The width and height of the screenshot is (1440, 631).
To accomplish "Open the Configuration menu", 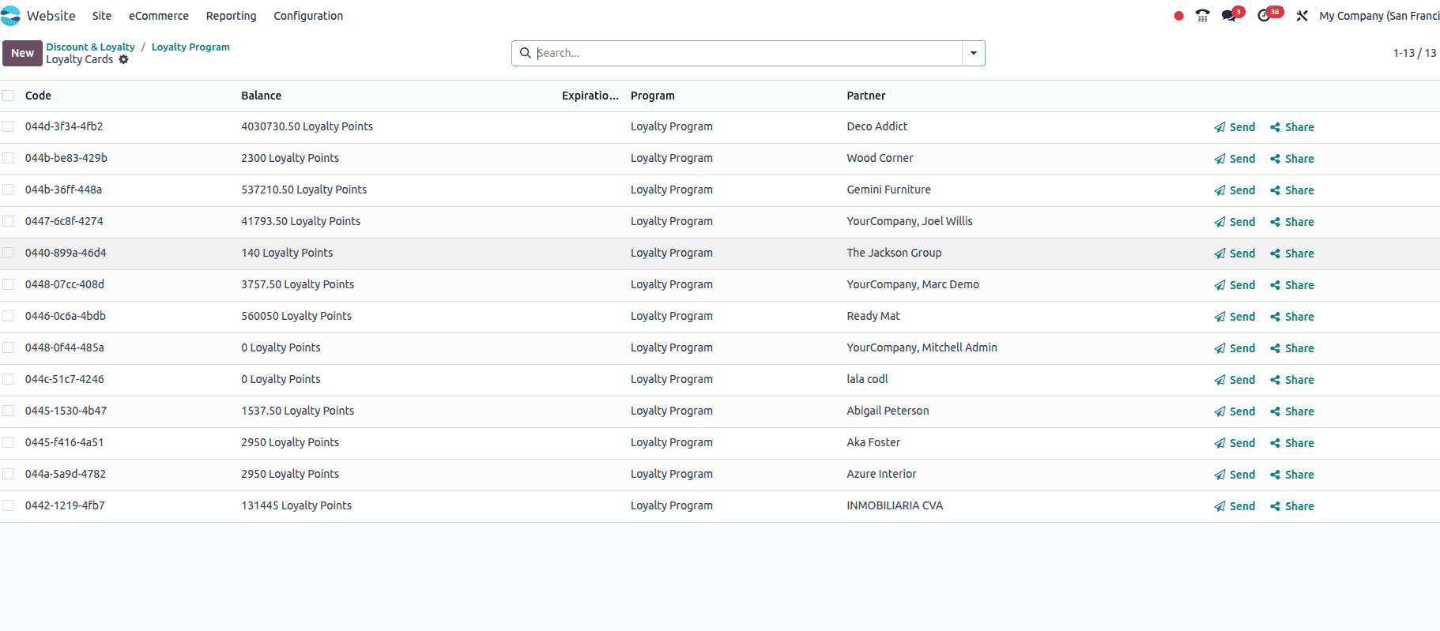I will click(x=307, y=16).
